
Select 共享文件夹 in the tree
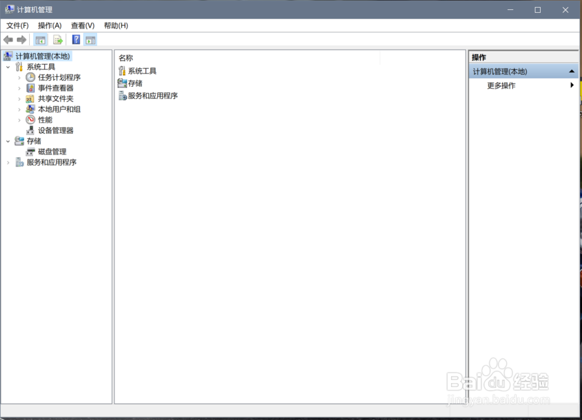pos(56,98)
